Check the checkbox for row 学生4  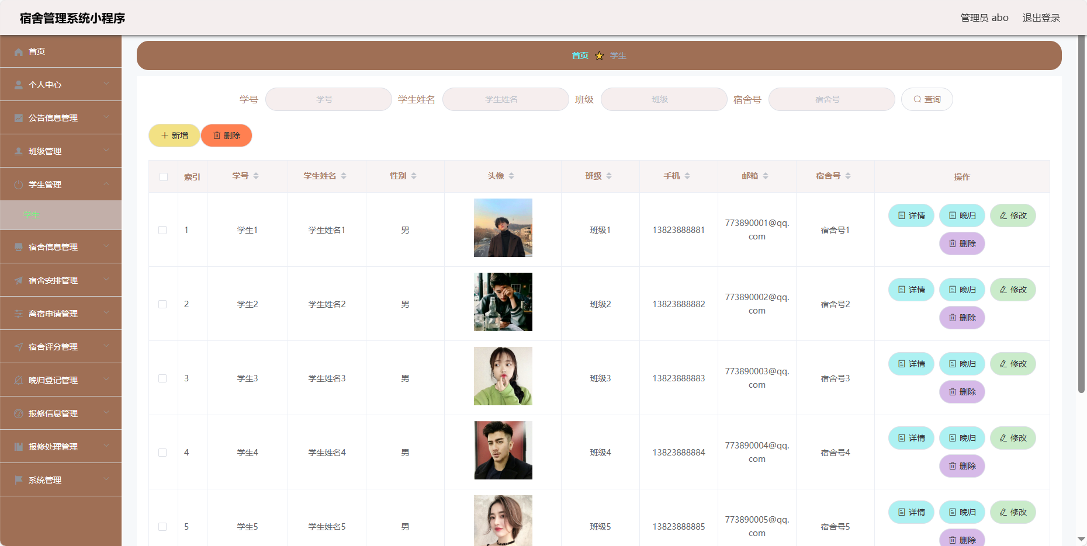coord(162,453)
